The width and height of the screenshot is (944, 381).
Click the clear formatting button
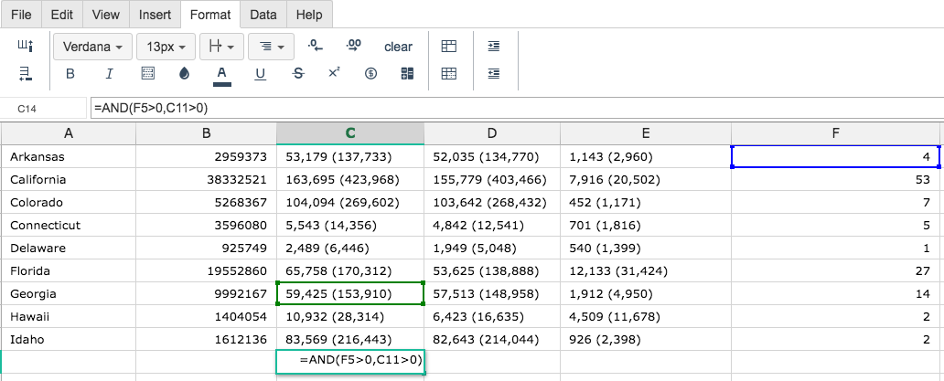pos(398,47)
